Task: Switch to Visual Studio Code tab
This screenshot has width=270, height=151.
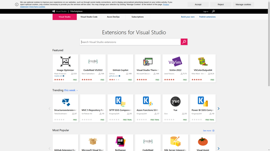Action: click(x=89, y=17)
